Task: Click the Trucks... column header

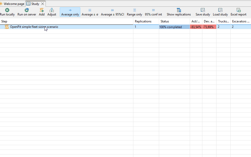Action: pos(223,21)
